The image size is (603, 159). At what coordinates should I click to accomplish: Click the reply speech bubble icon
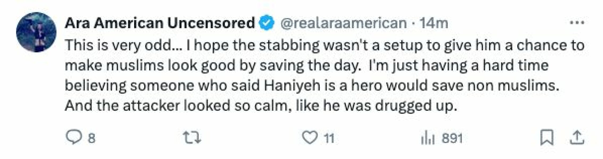point(72,137)
